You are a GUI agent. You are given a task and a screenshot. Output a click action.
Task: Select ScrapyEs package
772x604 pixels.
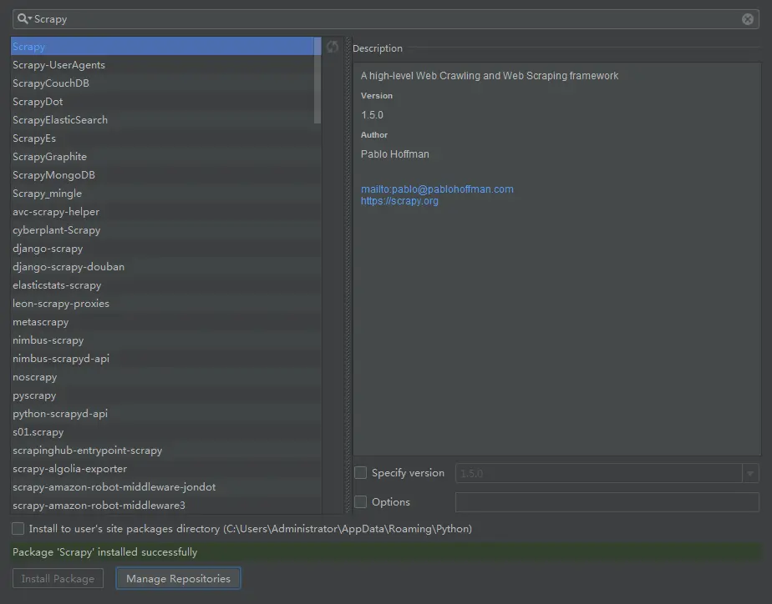pos(166,138)
